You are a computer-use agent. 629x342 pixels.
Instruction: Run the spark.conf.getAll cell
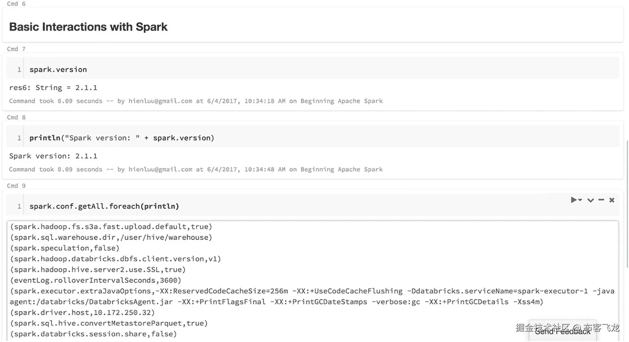(x=574, y=200)
